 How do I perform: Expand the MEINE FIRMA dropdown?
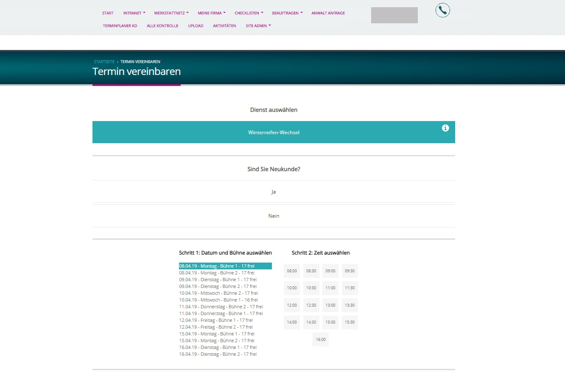[211, 13]
